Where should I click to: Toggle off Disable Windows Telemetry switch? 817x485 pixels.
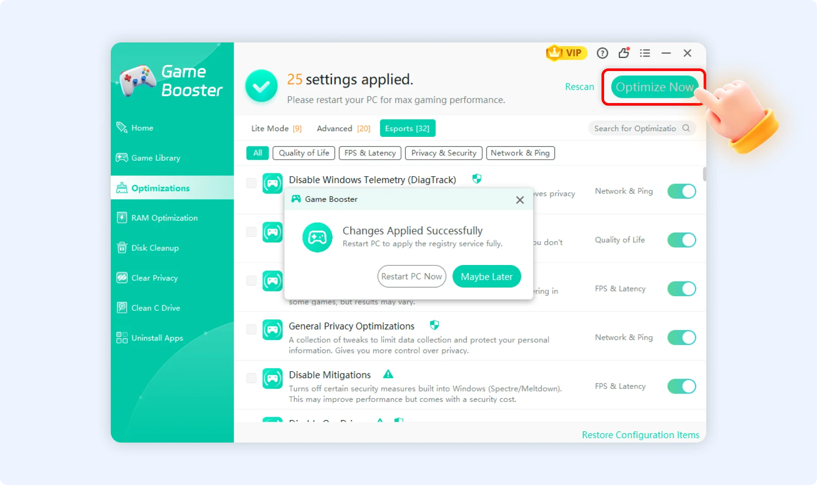[682, 191]
